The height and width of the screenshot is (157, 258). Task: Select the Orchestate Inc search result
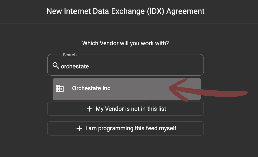113,88
